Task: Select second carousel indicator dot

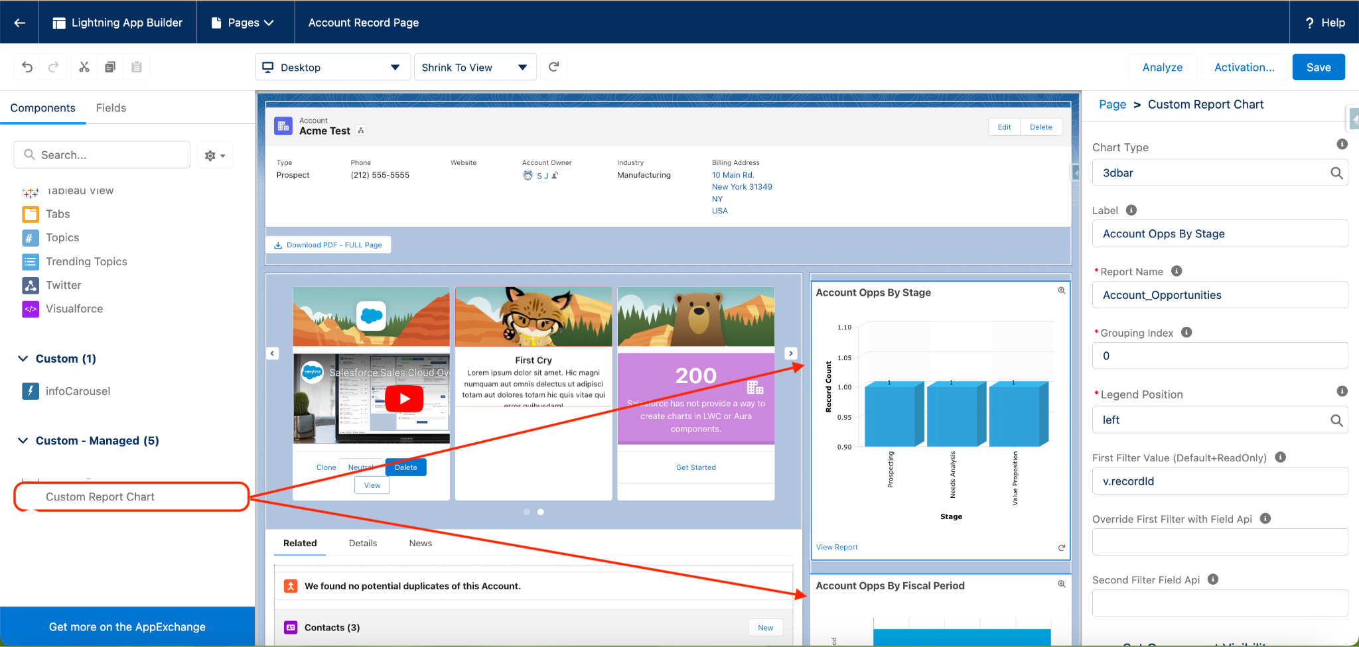Action: coord(541,512)
